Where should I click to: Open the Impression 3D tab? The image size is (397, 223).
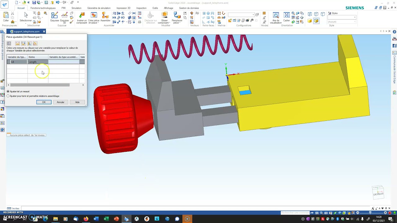pyautogui.click(x=123, y=8)
